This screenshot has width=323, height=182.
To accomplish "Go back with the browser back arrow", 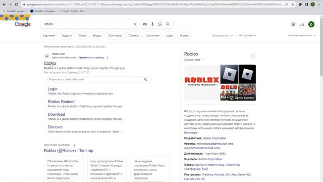I will point(4,5).
